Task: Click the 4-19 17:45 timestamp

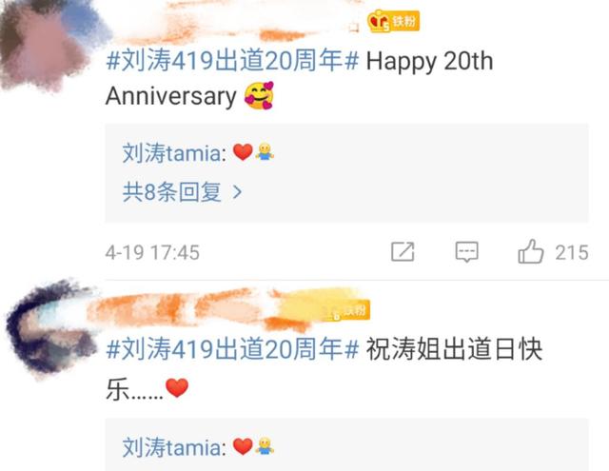Action: [x=152, y=252]
